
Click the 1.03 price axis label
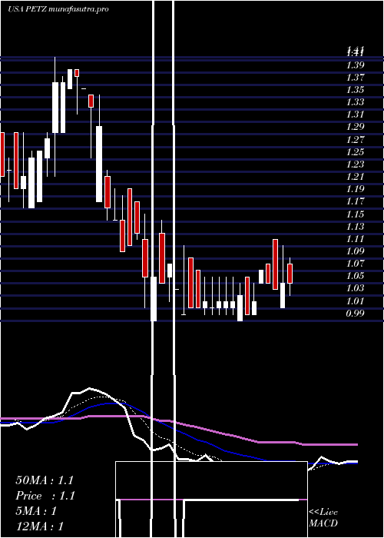(x=355, y=288)
